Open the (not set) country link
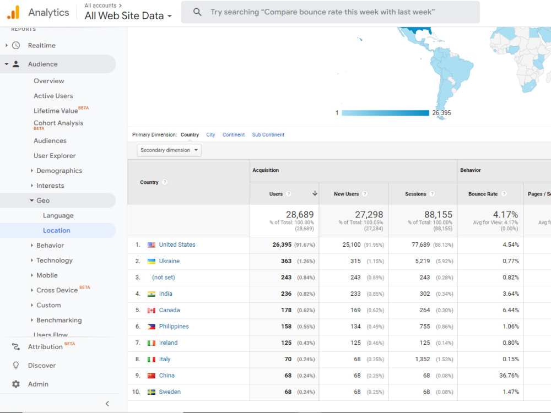The image size is (551, 413). coord(164,278)
